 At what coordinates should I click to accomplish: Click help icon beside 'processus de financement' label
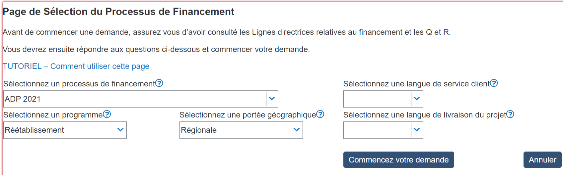point(159,83)
